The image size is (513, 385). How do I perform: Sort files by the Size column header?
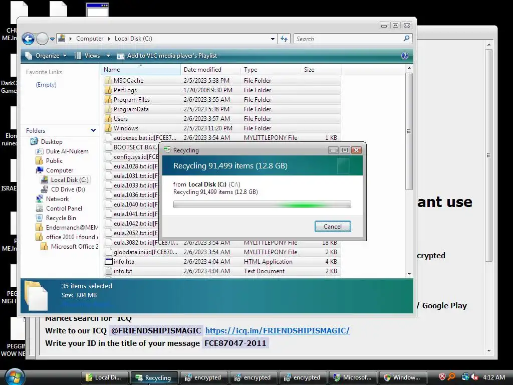coord(321,69)
